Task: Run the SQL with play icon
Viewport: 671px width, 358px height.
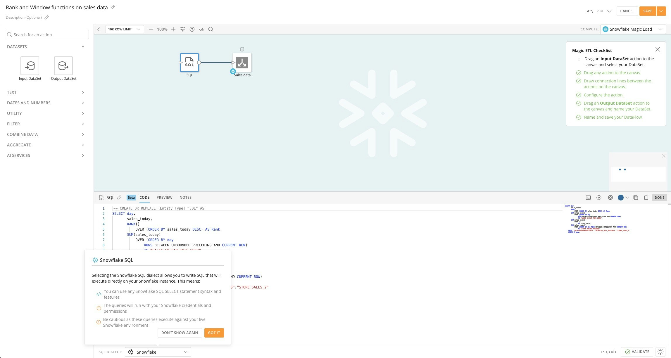Action: [x=599, y=198]
